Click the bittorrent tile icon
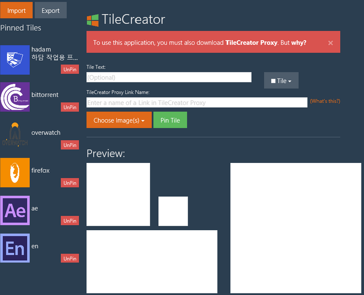This screenshot has height=295, width=364. click(x=15, y=97)
